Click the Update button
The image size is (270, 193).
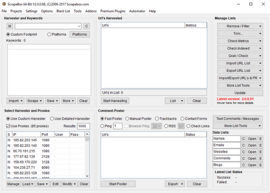click(x=240, y=93)
